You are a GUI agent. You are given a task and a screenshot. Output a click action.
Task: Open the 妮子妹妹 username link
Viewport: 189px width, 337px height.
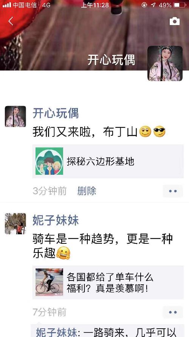(56, 221)
